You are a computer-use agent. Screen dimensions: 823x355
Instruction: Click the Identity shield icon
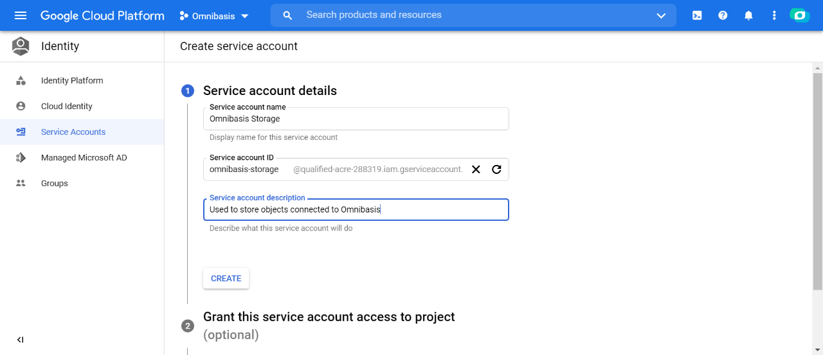tap(21, 46)
